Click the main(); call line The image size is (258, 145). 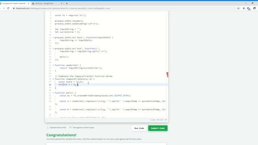pyautogui.click(x=64, y=57)
